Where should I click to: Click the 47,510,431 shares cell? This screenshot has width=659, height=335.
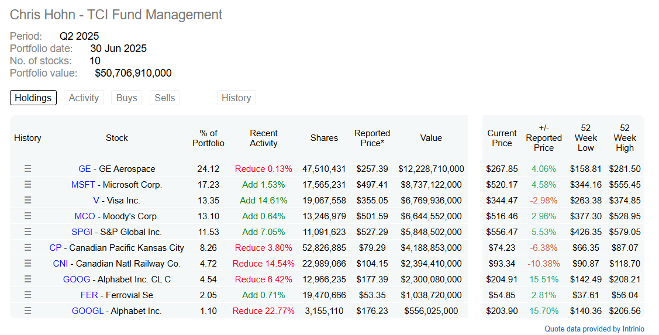pos(324,169)
